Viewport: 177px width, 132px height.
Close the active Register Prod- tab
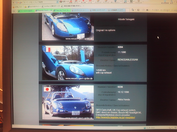tap(51, 10)
